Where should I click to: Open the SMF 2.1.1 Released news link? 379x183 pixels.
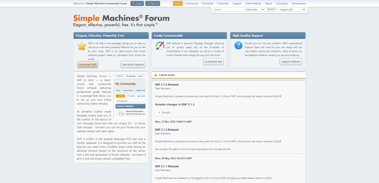tap(167, 166)
